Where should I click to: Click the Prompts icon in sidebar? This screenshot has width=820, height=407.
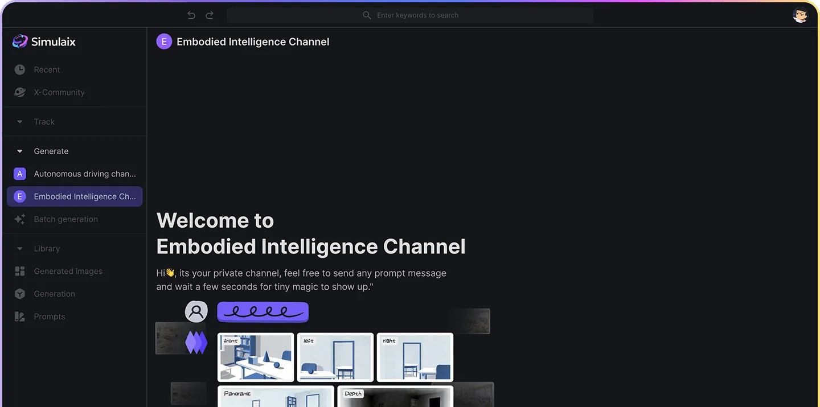coord(19,316)
